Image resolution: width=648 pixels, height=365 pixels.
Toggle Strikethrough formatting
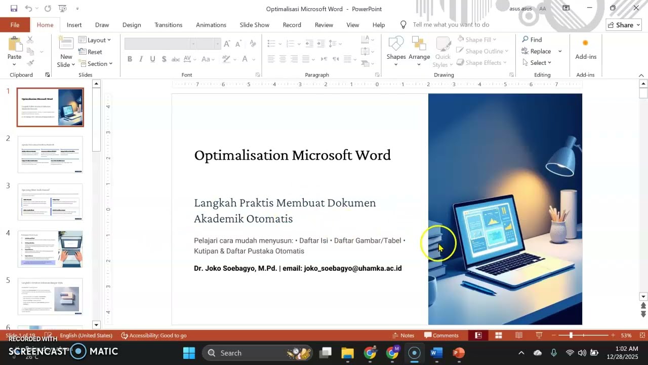tap(176, 59)
